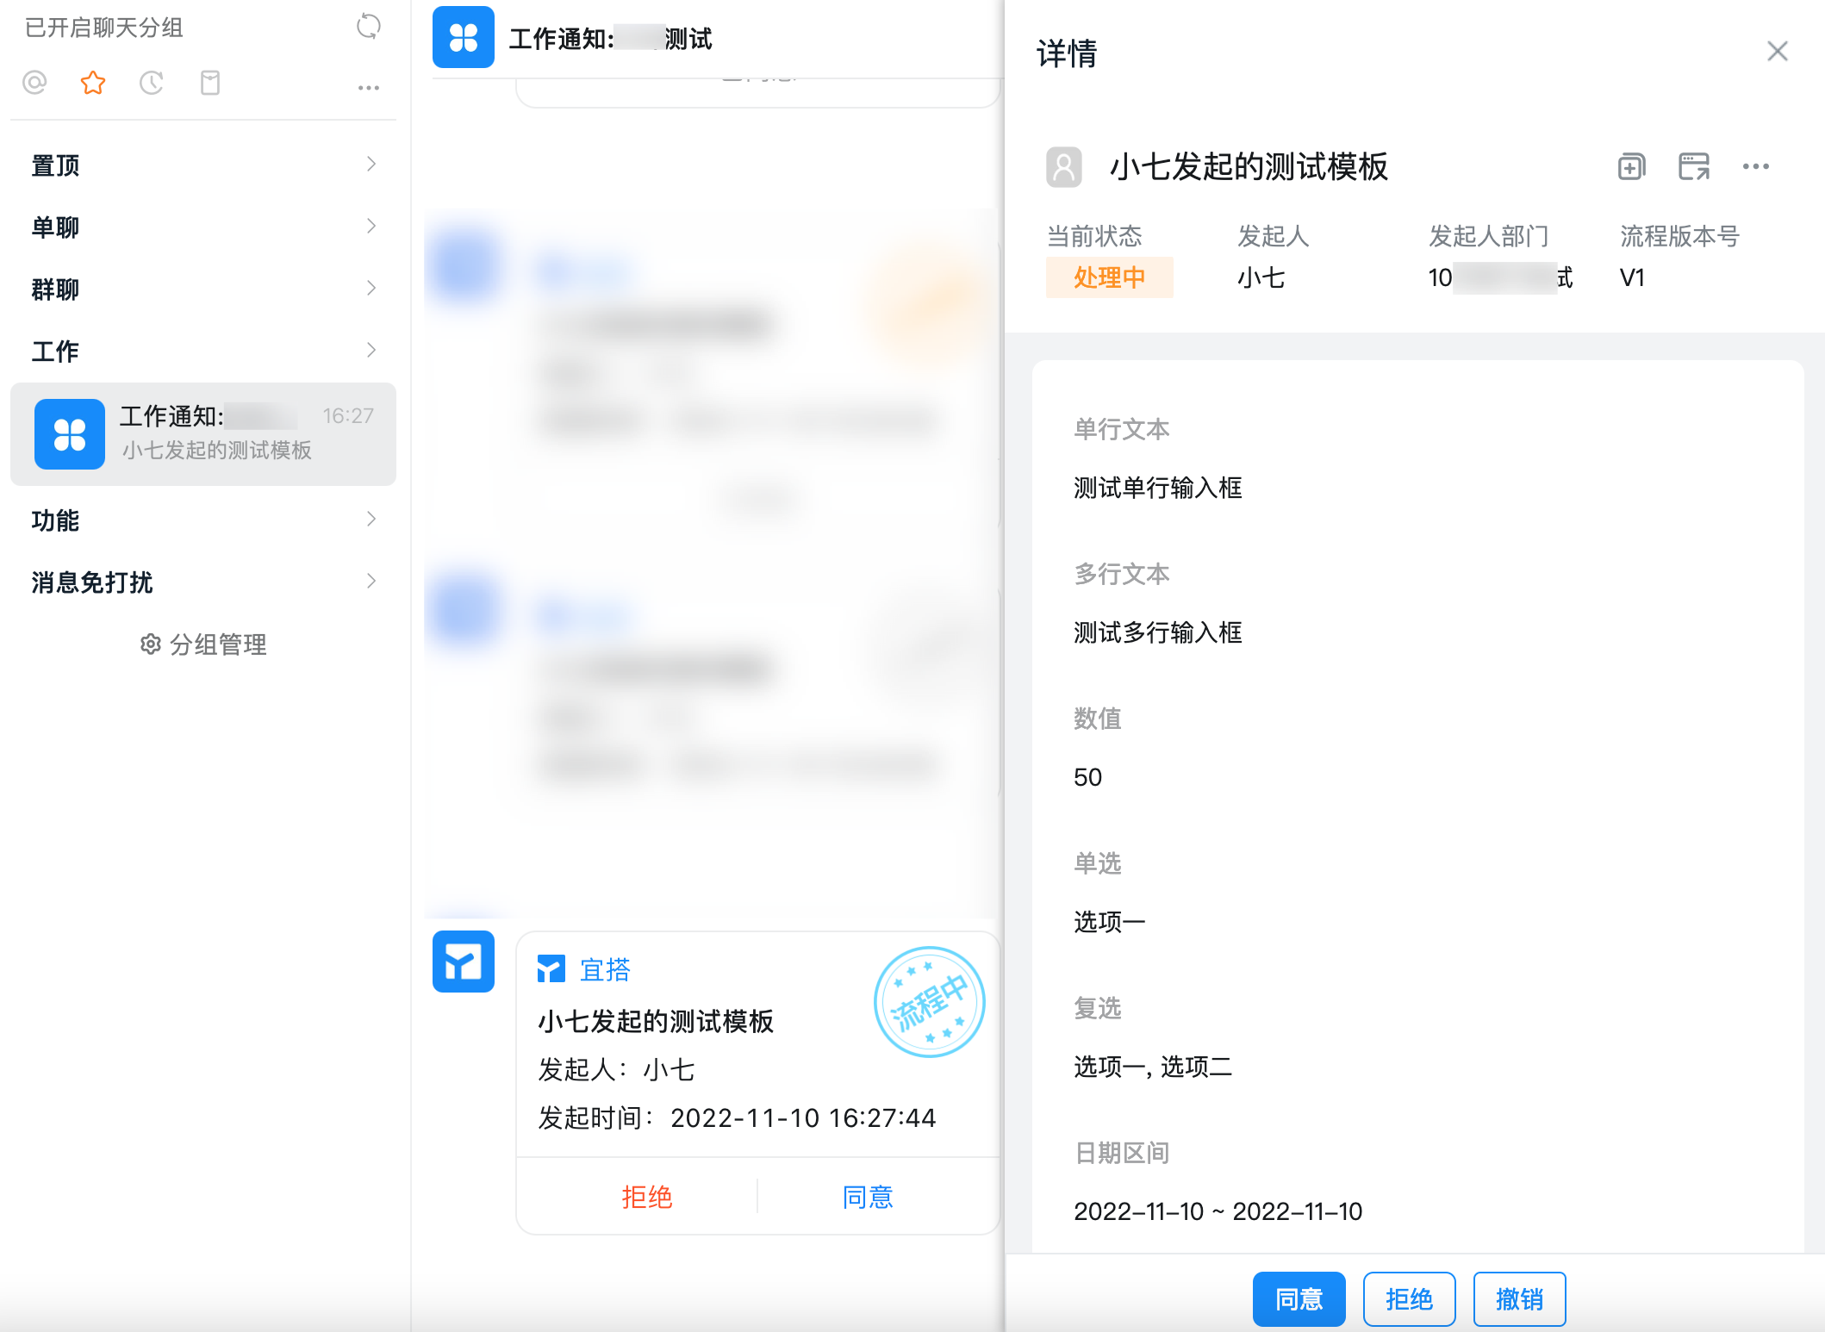The height and width of the screenshot is (1332, 1825).
Task: Select the 工作通知 conversation item
Action: click(x=203, y=433)
